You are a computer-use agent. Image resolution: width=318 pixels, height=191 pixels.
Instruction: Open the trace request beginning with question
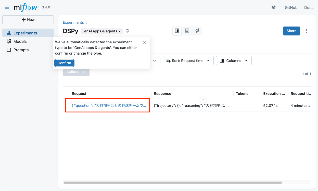pyautogui.click(x=109, y=106)
